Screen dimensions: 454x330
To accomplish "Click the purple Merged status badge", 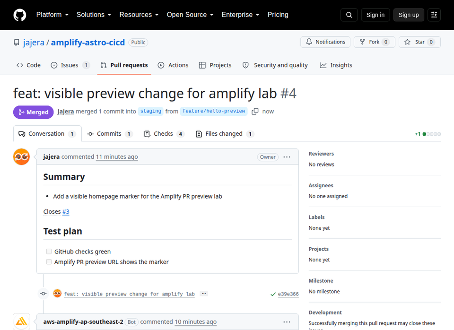I will pyautogui.click(x=33, y=112).
